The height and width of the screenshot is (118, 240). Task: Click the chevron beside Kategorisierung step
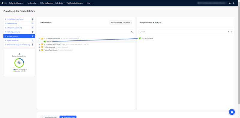pyautogui.click(x=33, y=23)
